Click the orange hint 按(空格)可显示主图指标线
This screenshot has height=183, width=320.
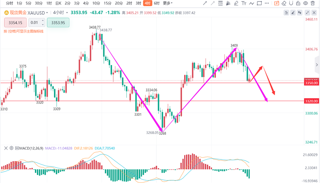point(23,31)
